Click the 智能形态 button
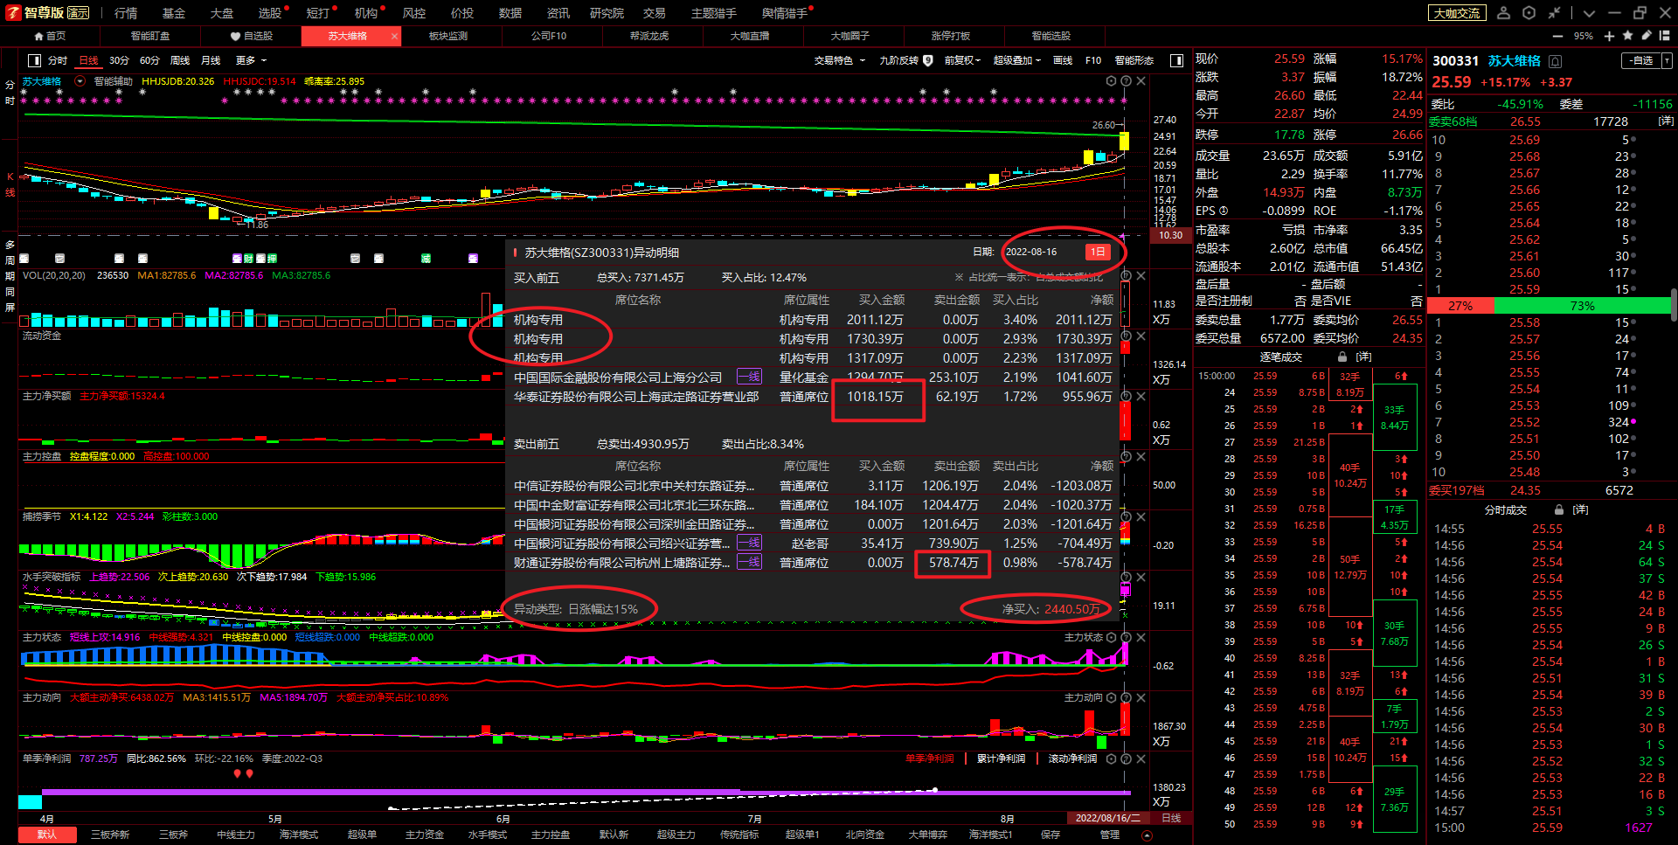 coord(1134,60)
